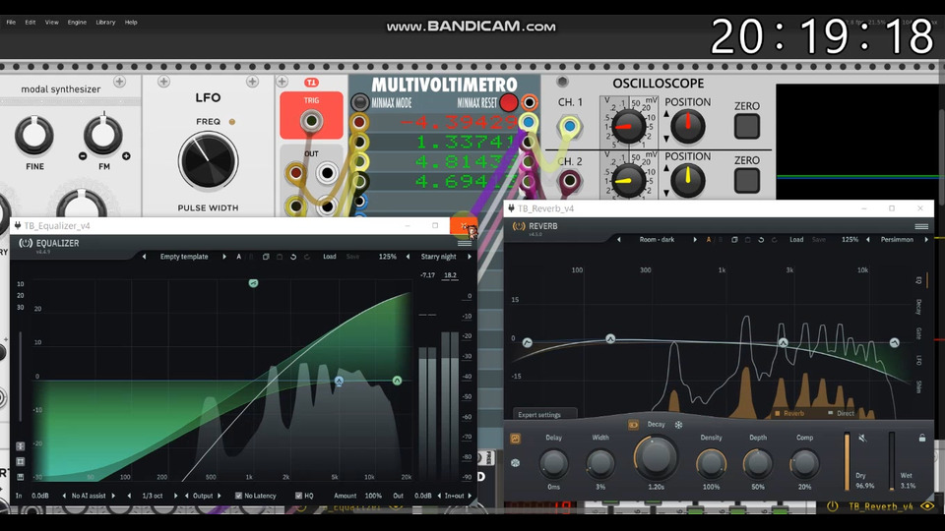Click the Equalizer bottom-left analyzer icon
Image resolution: width=945 pixels, height=531 pixels.
21,477
